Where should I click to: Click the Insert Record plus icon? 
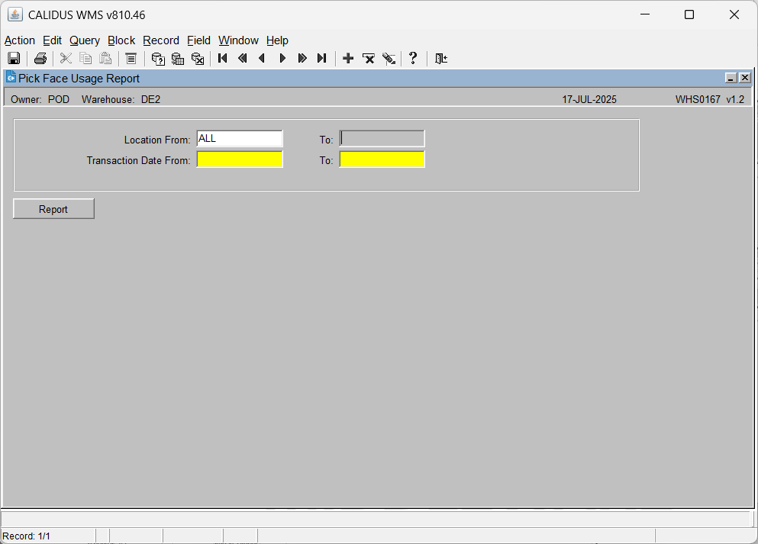[348, 59]
